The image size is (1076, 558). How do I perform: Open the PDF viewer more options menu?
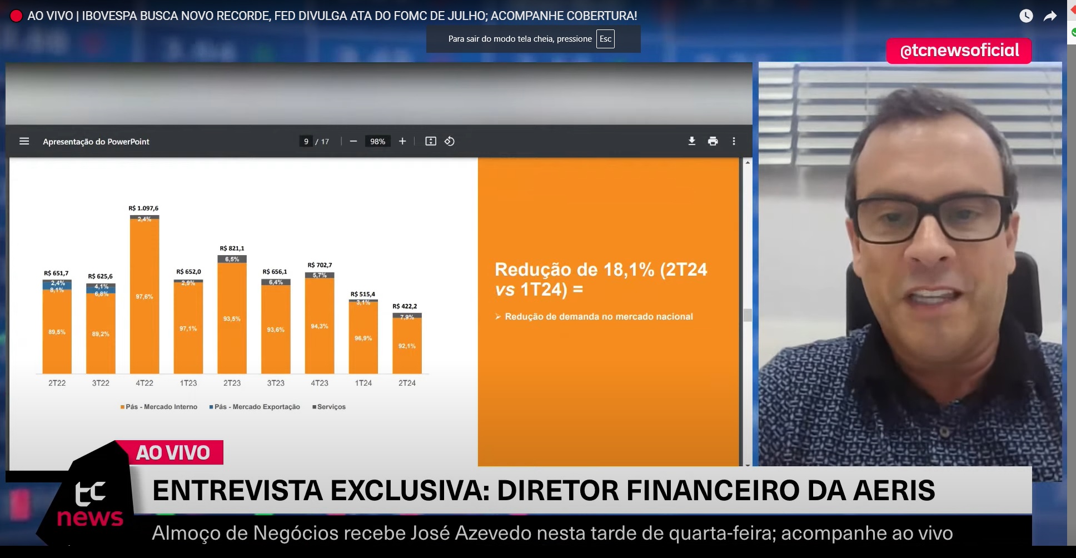[x=734, y=141]
